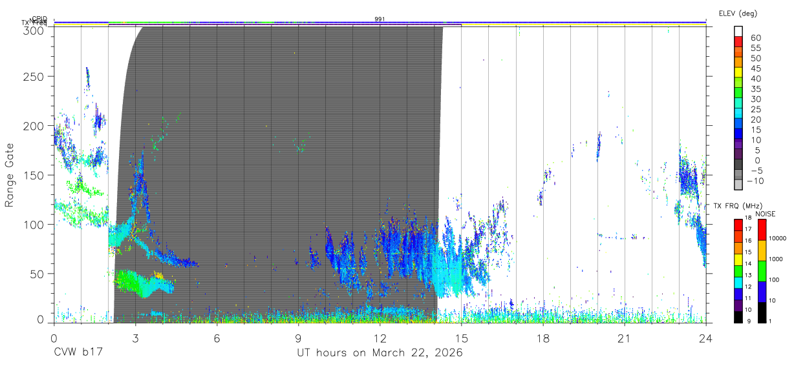
Task: Click the x-axis tick label '6'
Action: 217,338
